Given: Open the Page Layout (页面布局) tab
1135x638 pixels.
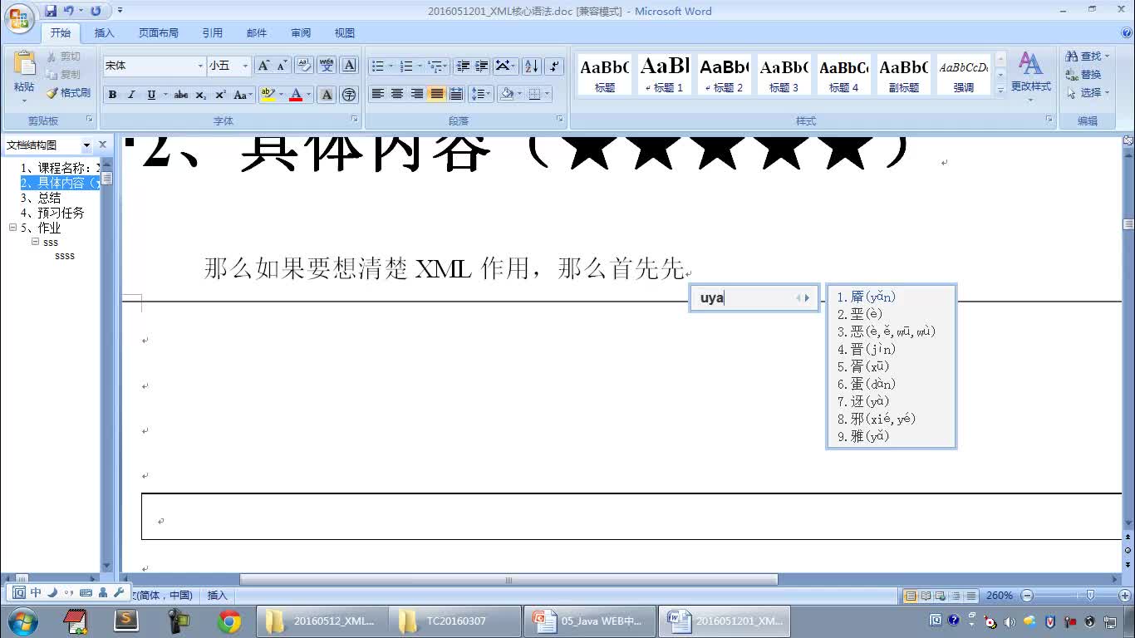Looking at the screenshot, I should (159, 33).
